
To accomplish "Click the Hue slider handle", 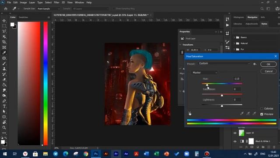I will pyautogui.click(x=207, y=85).
